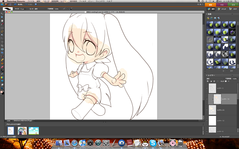The height and width of the screenshot is (149, 239).
Task: Hide レイヤー 6 with its eye icon
Action: [x=207, y=131]
